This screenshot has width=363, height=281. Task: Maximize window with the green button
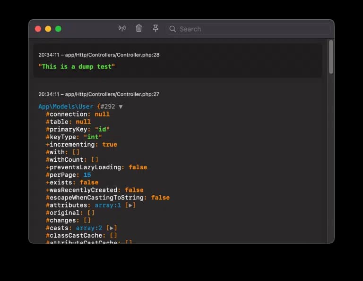pos(58,29)
